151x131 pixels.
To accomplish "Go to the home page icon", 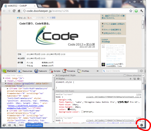I will pos(19,11).
